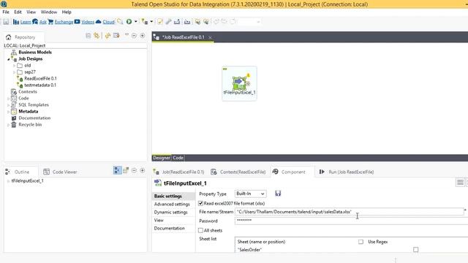Click the Save icon in the main toolbar
Screen dimensions: 468x263
(6, 22)
